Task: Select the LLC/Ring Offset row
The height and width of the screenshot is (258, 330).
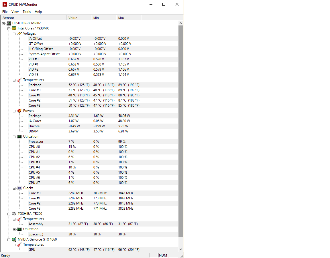Action: coord(103,49)
